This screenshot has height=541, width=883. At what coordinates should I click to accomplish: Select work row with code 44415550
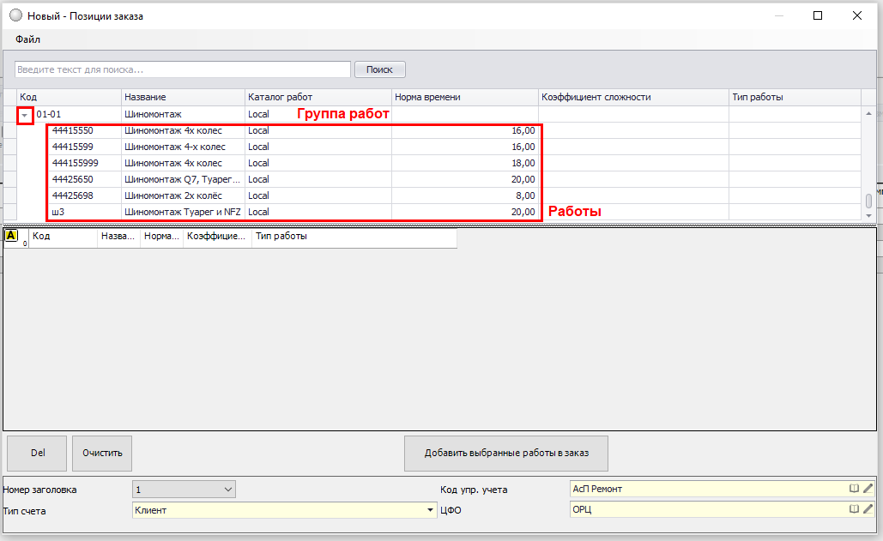coord(72,131)
